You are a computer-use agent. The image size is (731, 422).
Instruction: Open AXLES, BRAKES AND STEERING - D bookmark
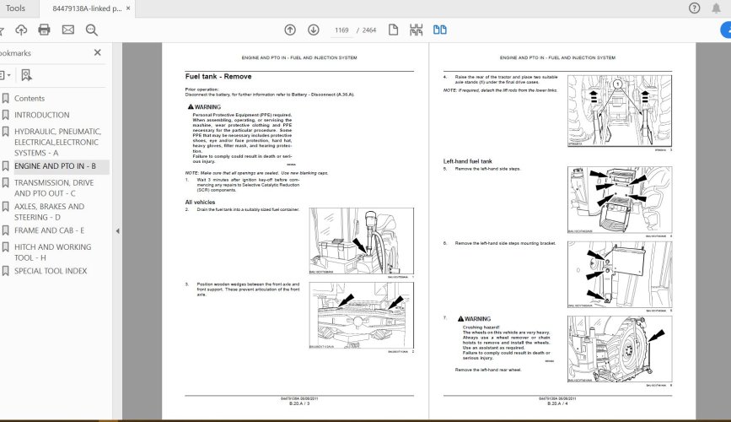pos(50,212)
